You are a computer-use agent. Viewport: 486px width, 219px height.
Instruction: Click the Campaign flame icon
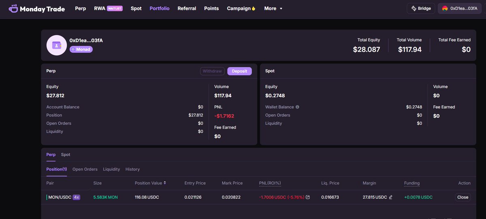(254, 9)
